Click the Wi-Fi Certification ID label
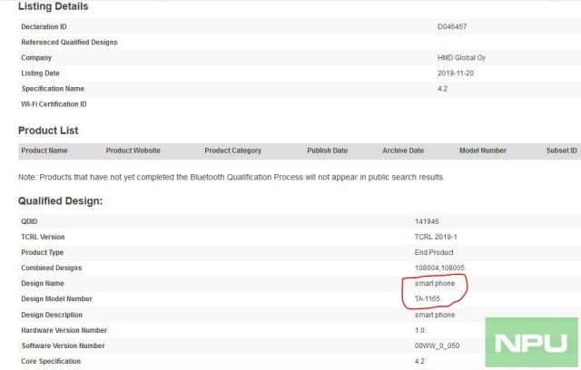 coord(54,104)
